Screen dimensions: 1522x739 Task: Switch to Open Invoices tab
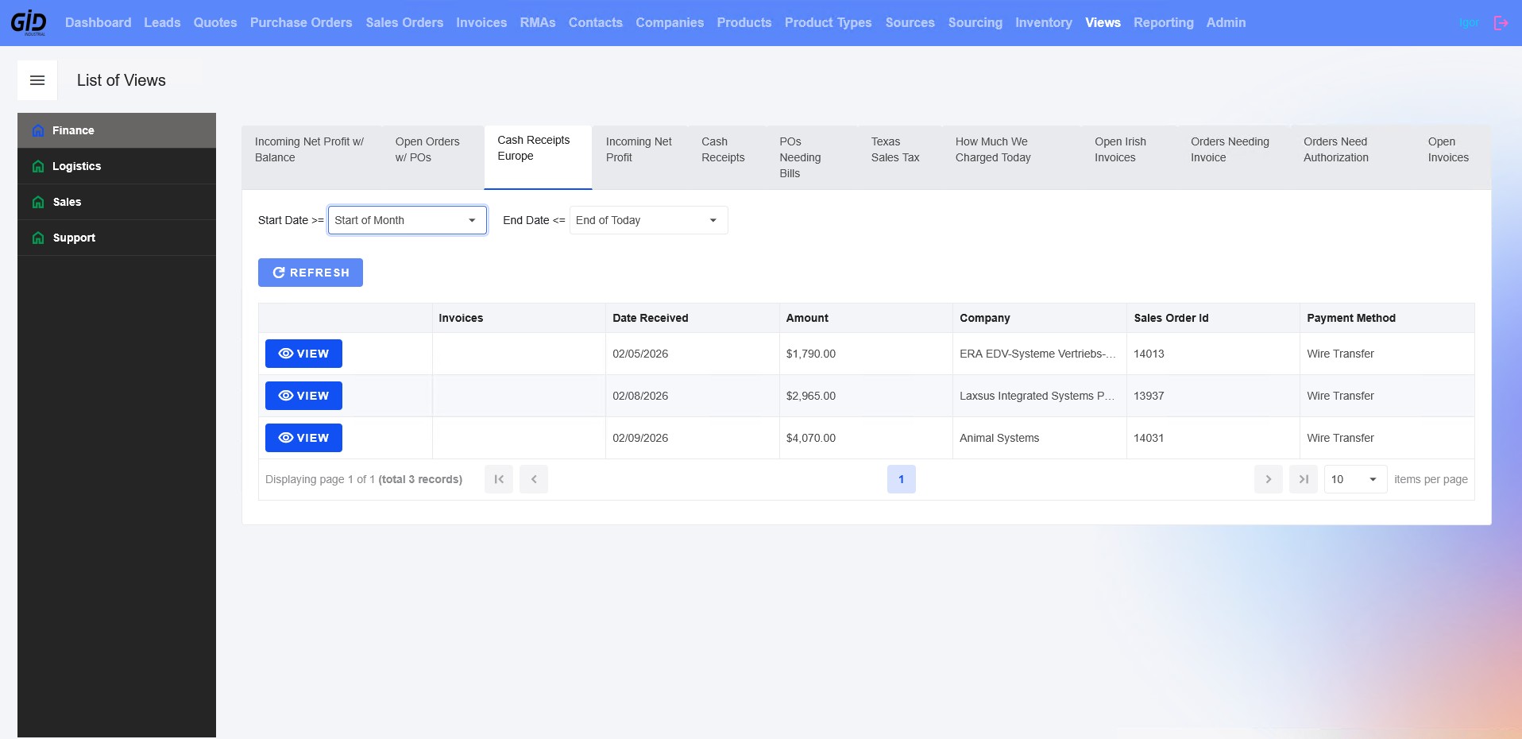pyautogui.click(x=1453, y=157)
